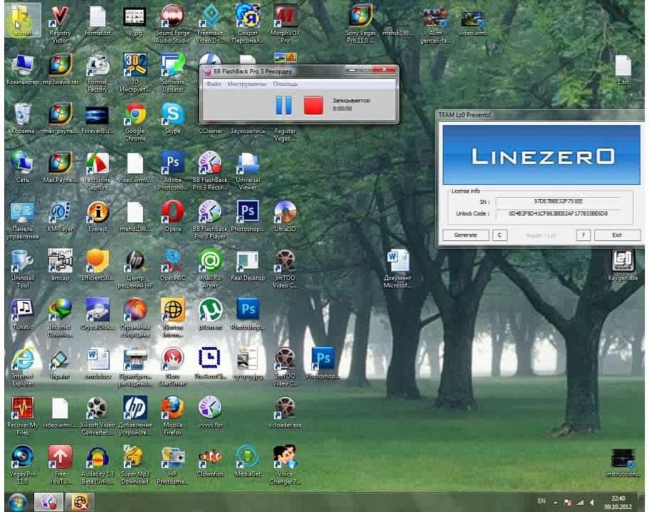Click the ? button in keygen
The image size is (649, 512).
[x=584, y=235]
